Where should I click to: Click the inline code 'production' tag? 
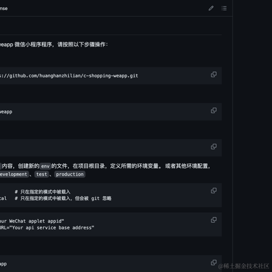(70, 174)
